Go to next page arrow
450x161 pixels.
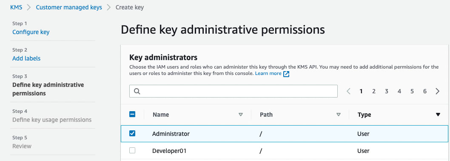[x=437, y=92]
